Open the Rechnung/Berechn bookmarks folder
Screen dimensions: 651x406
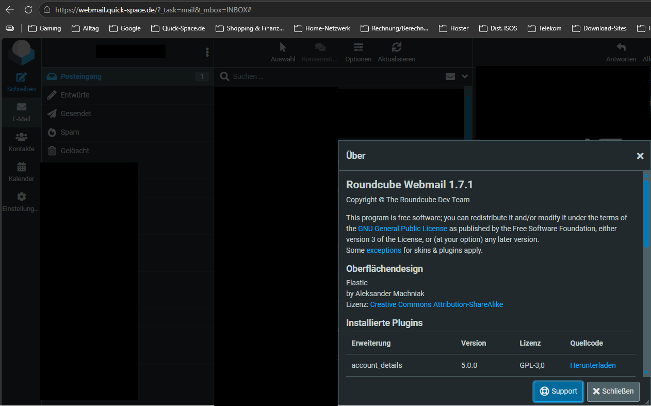point(395,28)
